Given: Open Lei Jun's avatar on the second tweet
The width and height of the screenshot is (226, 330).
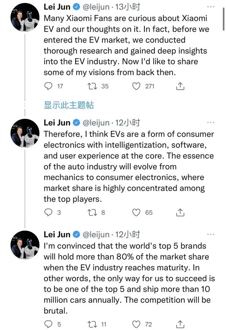Looking at the screenshot, I should click(25, 133).
